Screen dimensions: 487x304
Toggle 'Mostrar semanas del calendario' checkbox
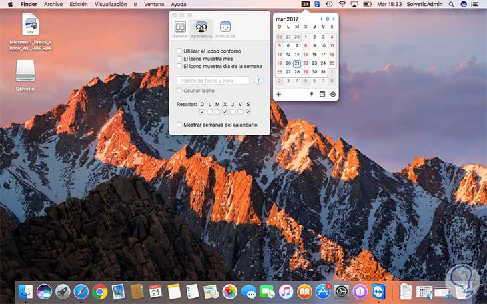tap(179, 125)
